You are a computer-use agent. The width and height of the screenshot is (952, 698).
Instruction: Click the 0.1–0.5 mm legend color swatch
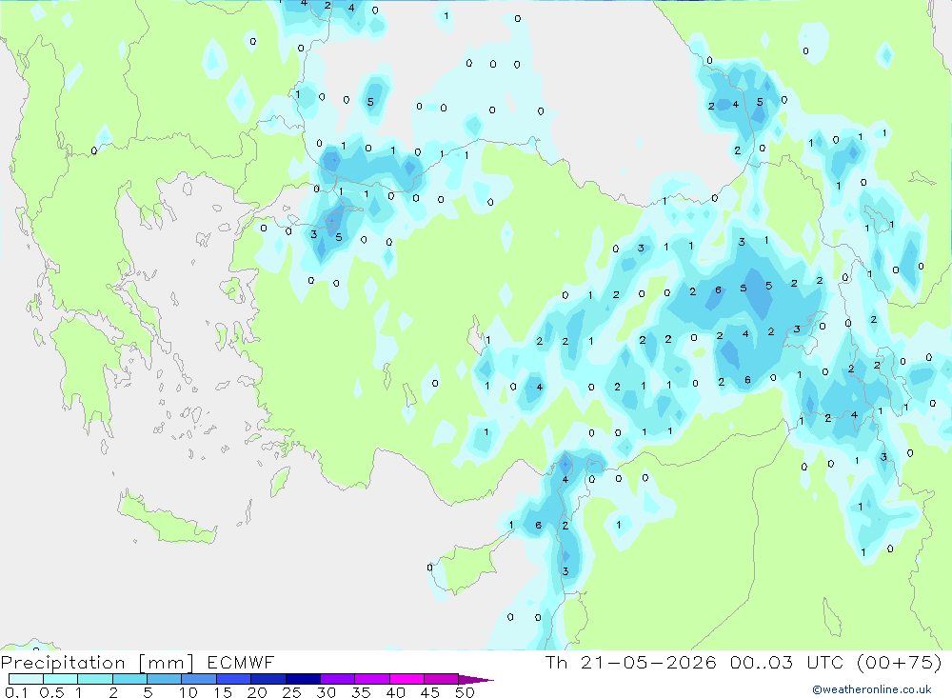(26, 679)
